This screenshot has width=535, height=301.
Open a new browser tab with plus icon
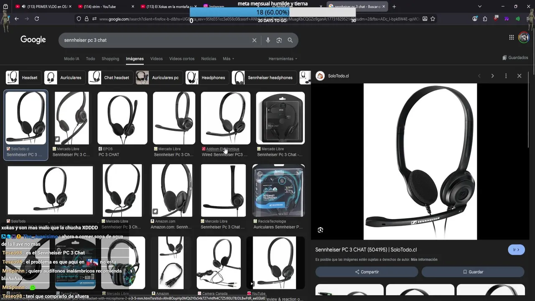[x=394, y=7]
